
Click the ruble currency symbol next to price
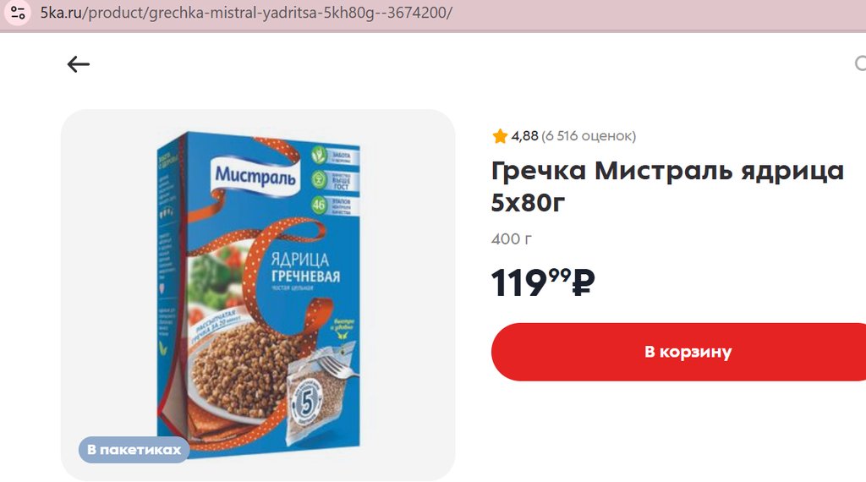(584, 282)
